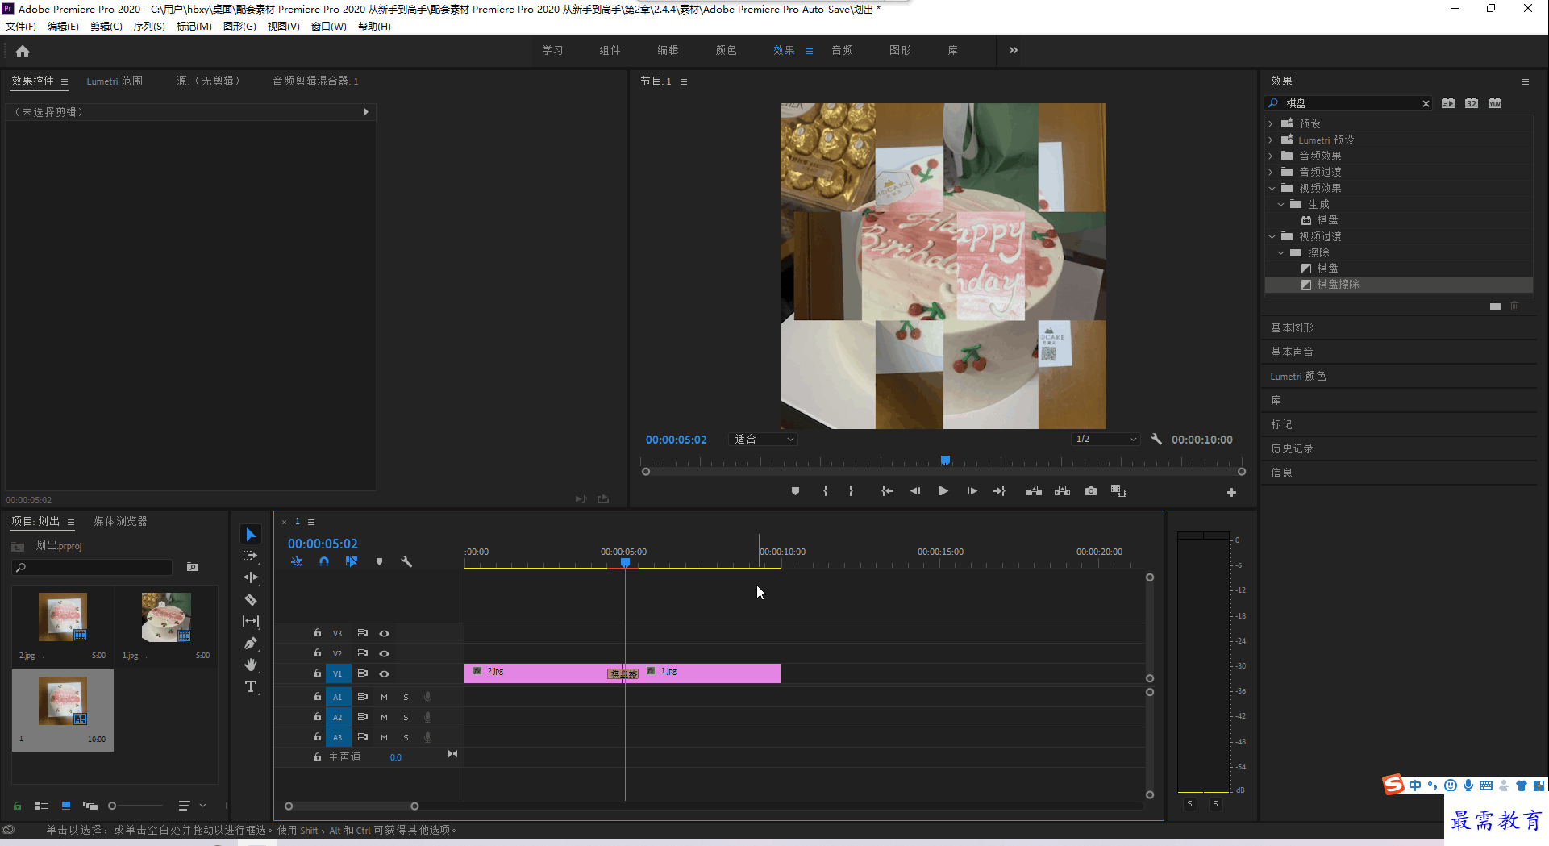Open the Lumetri 颜色 panel
1549x846 pixels.
click(x=1297, y=376)
